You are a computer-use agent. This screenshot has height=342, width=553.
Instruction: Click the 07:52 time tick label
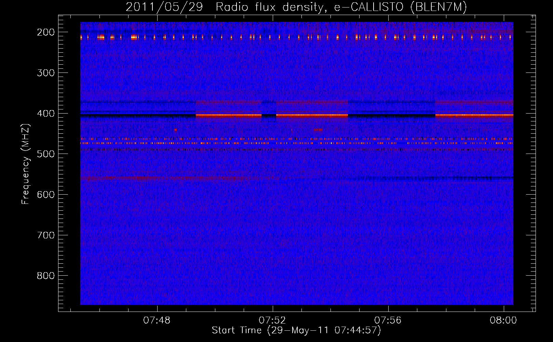(x=272, y=320)
